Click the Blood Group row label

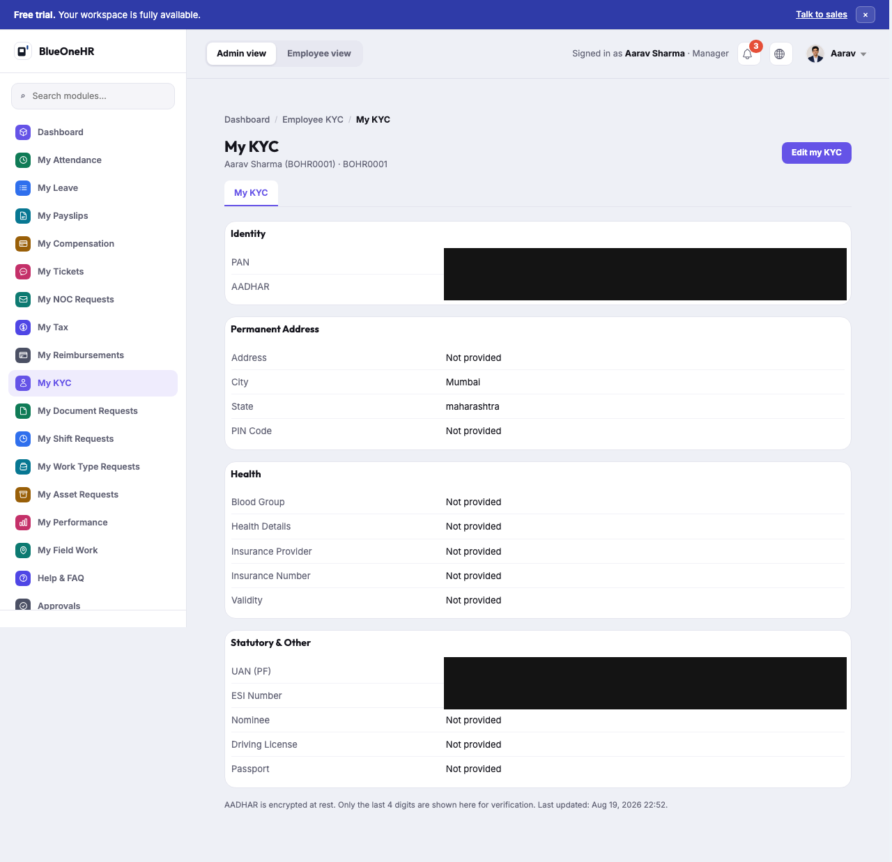click(x=258, y=502)
